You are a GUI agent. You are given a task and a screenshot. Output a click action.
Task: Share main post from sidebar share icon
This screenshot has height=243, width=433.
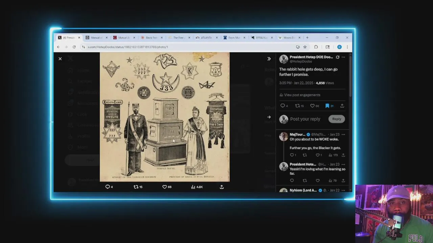pyautogui.click(x=342, y=106)
